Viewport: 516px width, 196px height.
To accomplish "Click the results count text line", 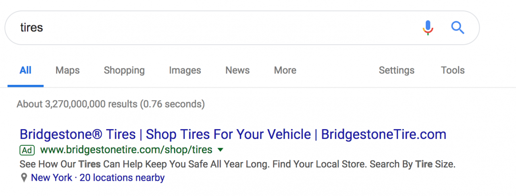I will (110, 104).
